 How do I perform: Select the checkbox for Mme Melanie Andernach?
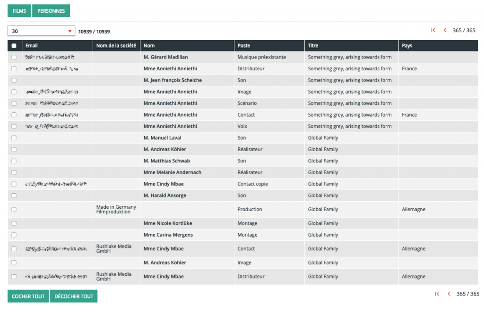(14, 172)
